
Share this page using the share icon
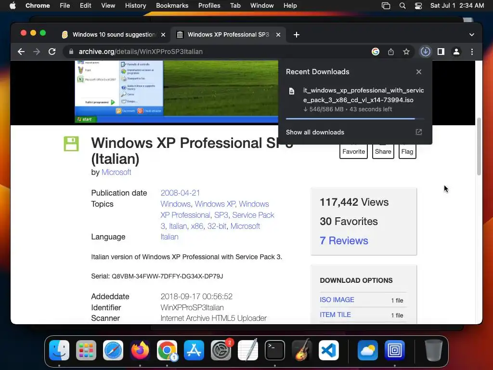coord(391,52)
